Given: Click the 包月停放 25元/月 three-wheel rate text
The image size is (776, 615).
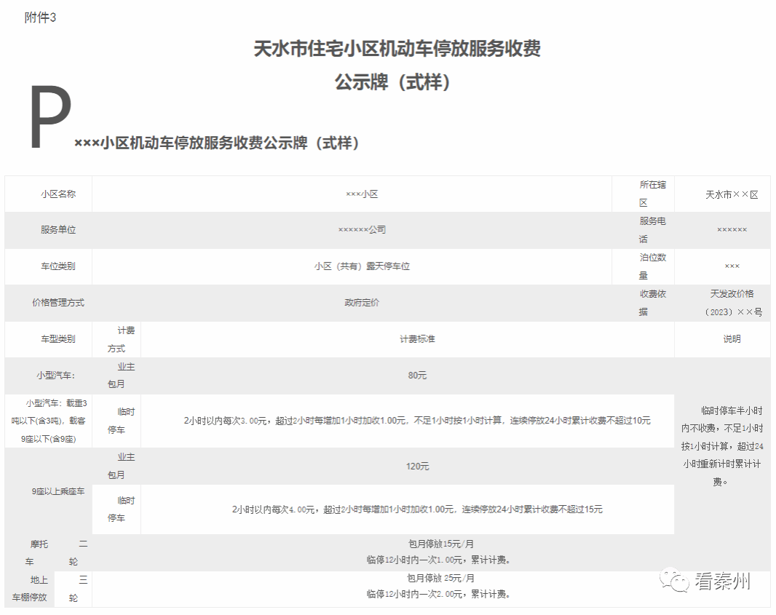Looking at the screenshot, I should [440, 579].
